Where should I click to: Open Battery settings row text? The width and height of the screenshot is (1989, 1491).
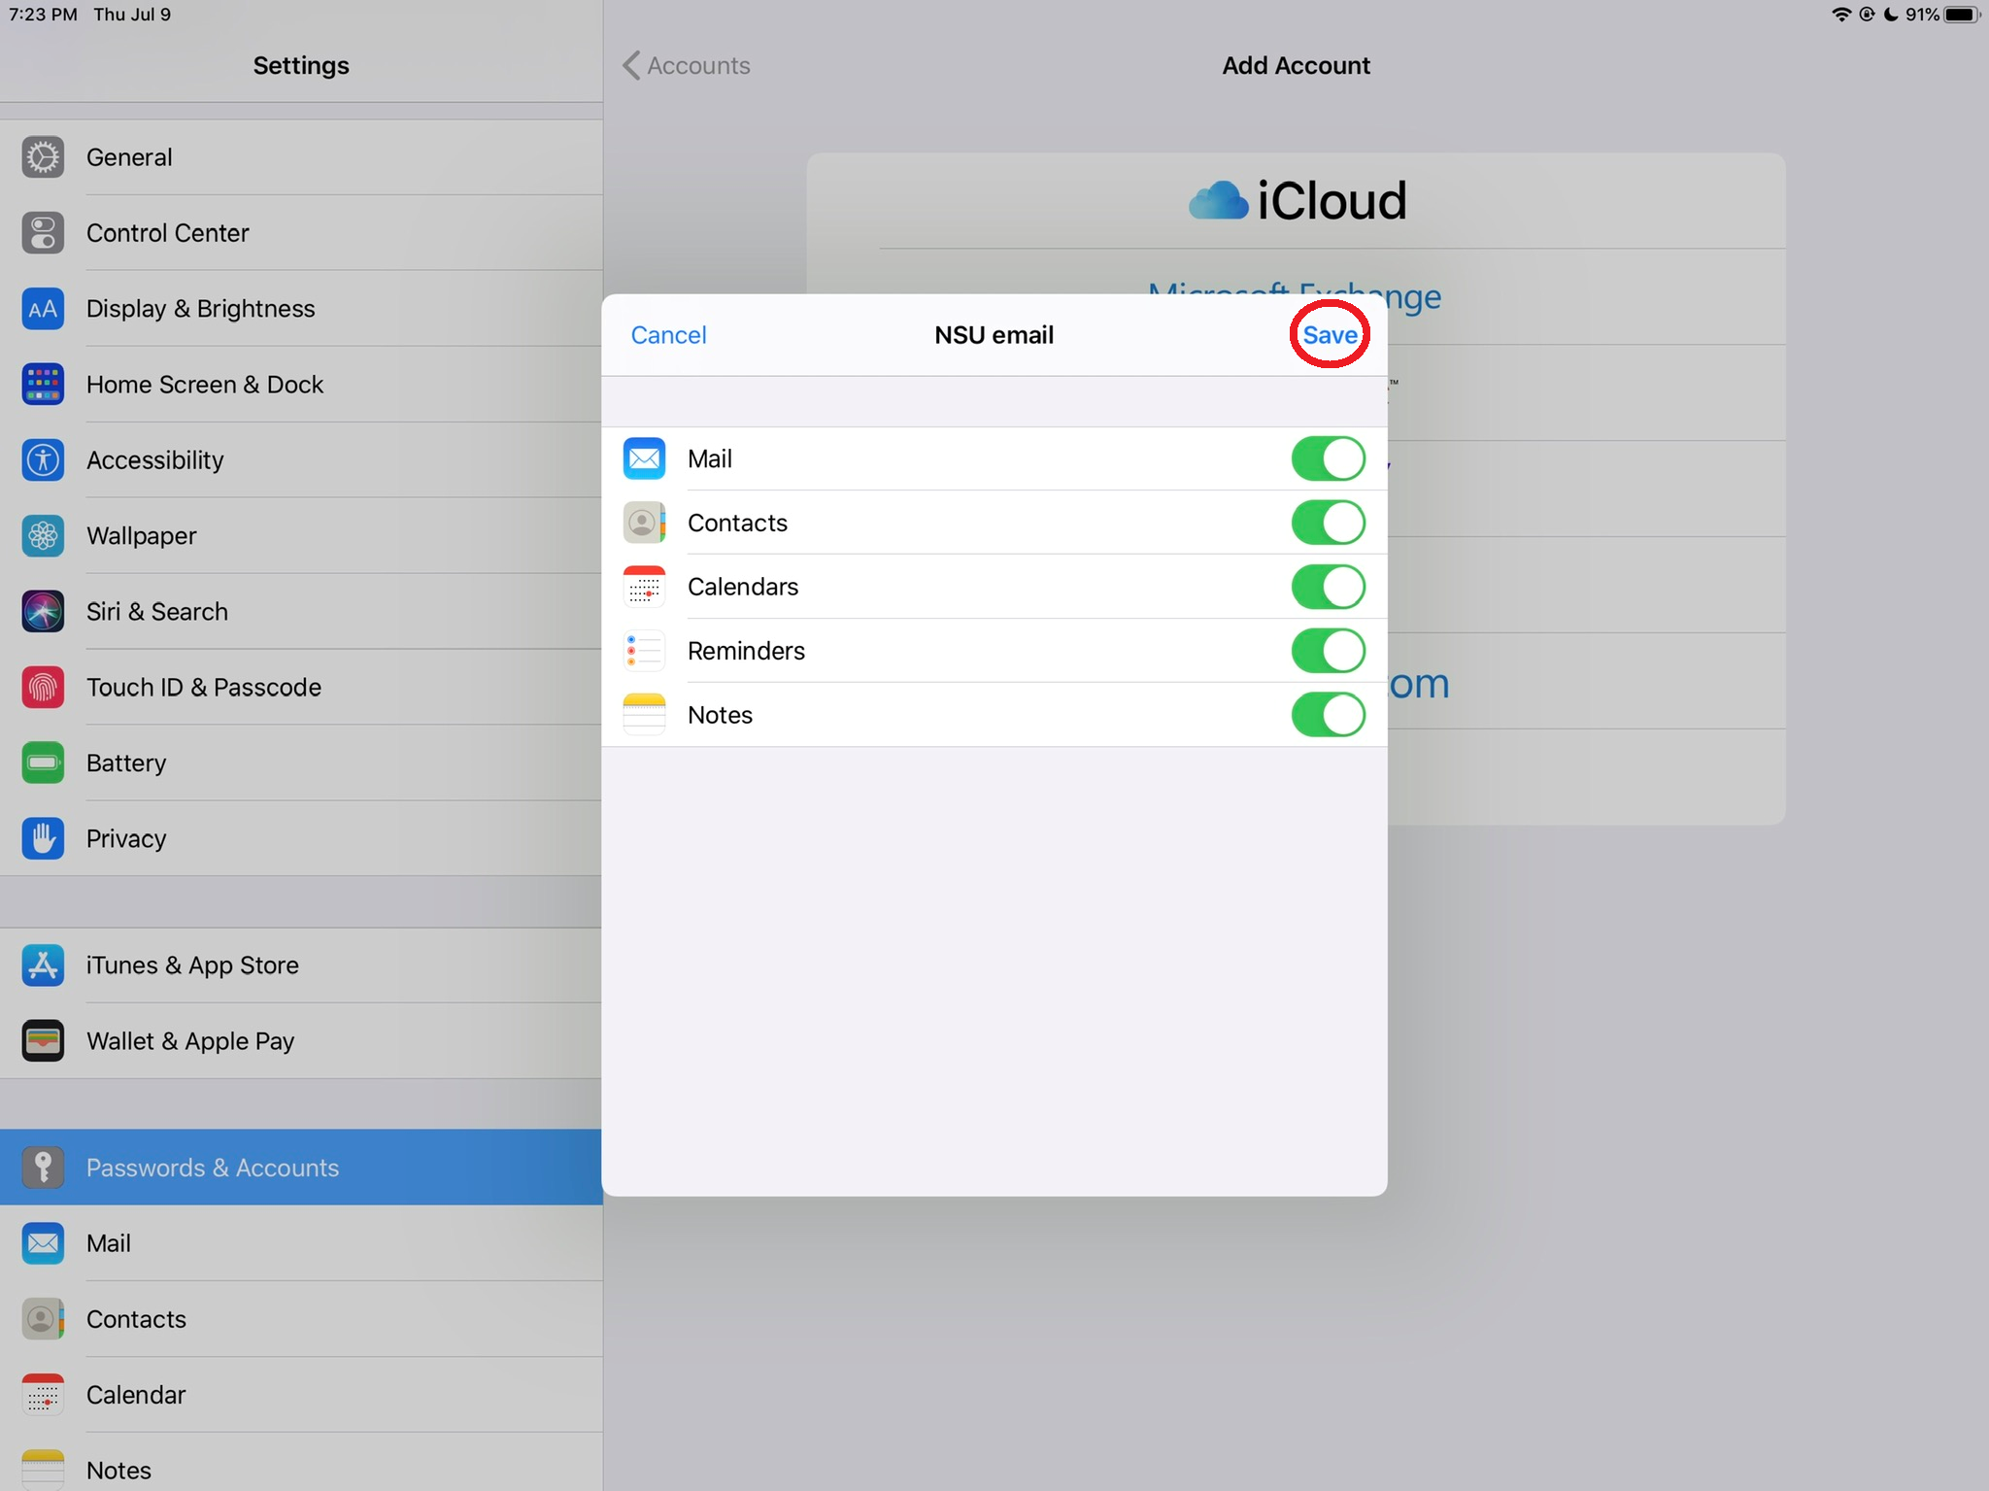click(x=126, y=763)
